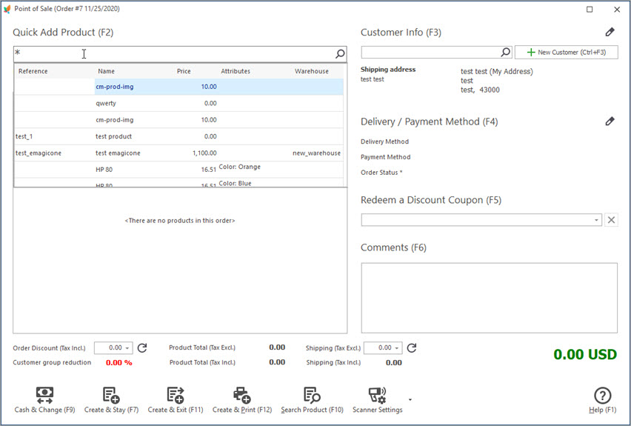This screenshot has width=631, height=426.
Task: Click the new_warehouse cell
Action: pyautogui.click(x=316, y=153)
